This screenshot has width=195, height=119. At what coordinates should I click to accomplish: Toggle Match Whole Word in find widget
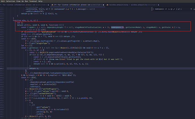(x=172, y=9)
